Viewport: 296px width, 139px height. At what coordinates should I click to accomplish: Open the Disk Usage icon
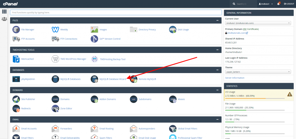coord(173,29)
